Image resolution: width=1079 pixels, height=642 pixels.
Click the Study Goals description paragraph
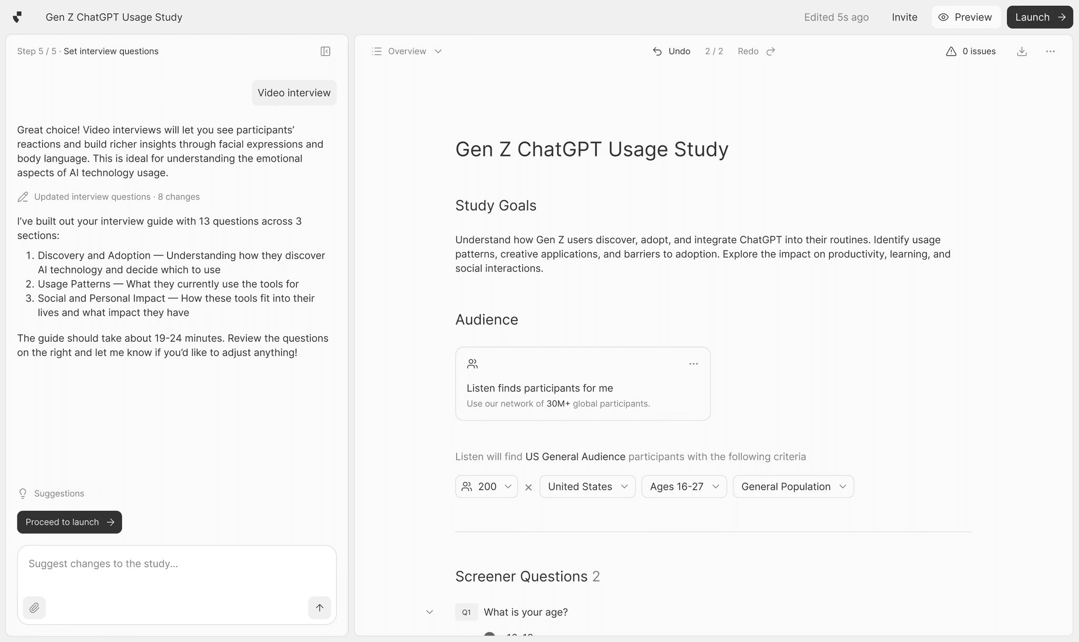click(703, 254)
